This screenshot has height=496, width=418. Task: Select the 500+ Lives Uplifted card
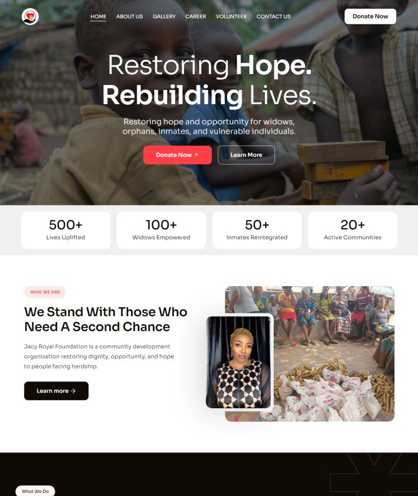[66, 230]
